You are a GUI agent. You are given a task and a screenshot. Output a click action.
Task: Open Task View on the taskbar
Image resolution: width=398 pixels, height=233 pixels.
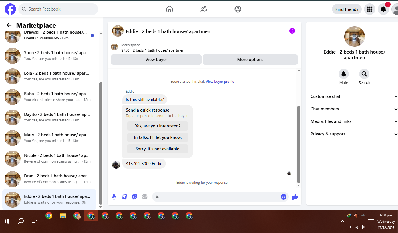[34, 221]
